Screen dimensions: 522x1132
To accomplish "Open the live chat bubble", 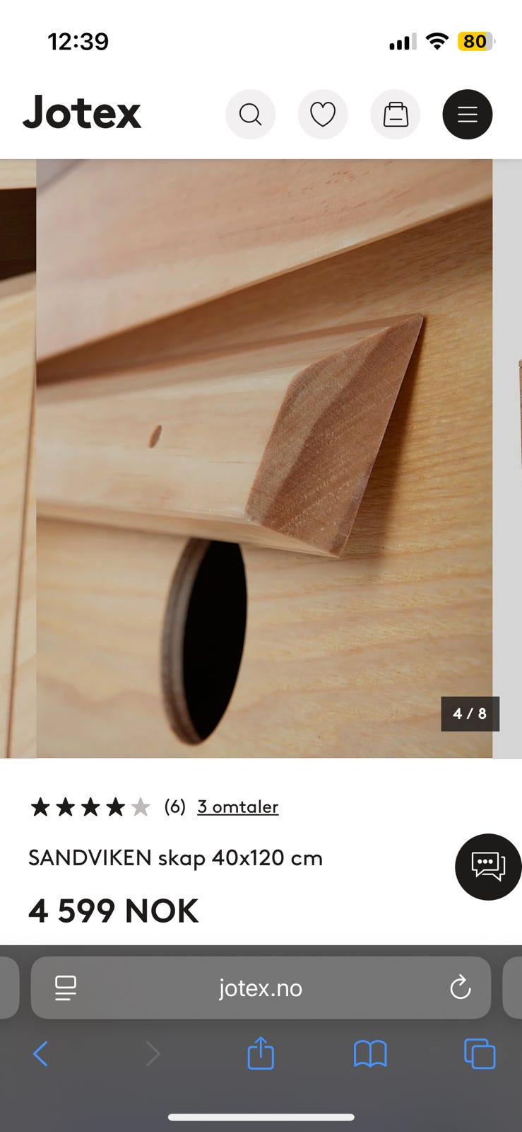I will [488, 867].
